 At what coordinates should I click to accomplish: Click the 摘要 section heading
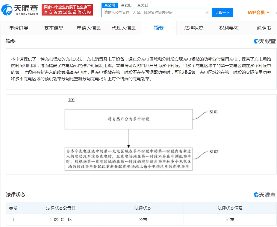coord(11,41)
